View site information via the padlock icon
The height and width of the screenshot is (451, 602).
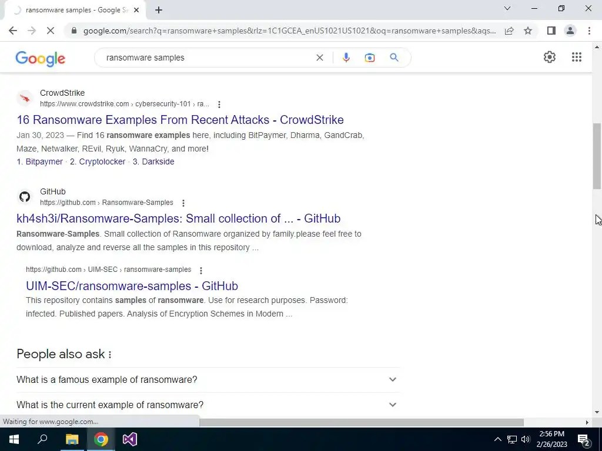tap(74, 31)
